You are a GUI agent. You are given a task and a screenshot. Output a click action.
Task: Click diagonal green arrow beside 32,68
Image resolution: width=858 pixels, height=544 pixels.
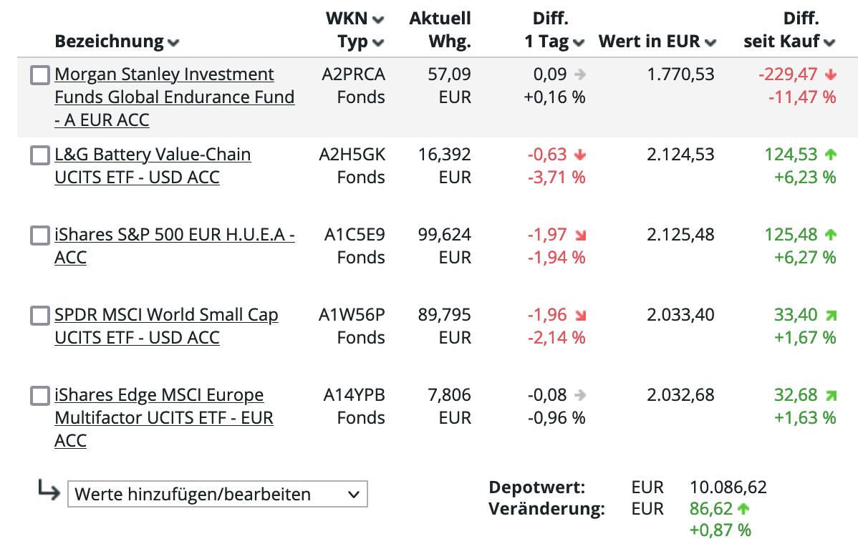click(x=830, y=395)
